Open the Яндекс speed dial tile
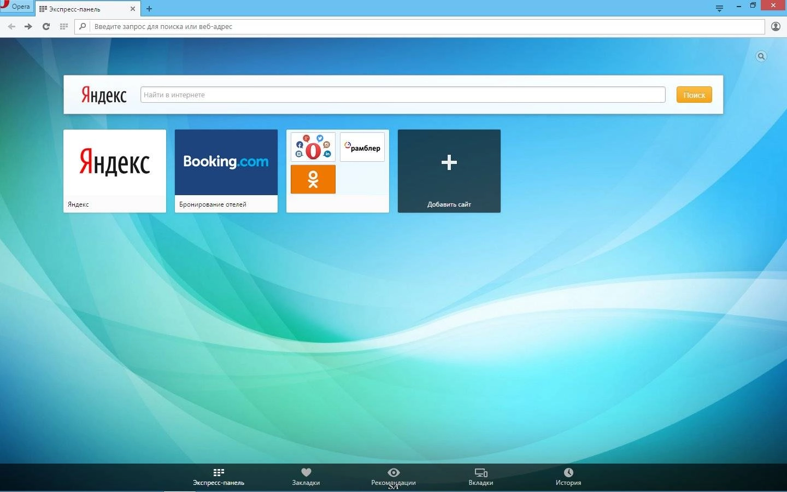The image size is (787, 492). tap(115, 171)
